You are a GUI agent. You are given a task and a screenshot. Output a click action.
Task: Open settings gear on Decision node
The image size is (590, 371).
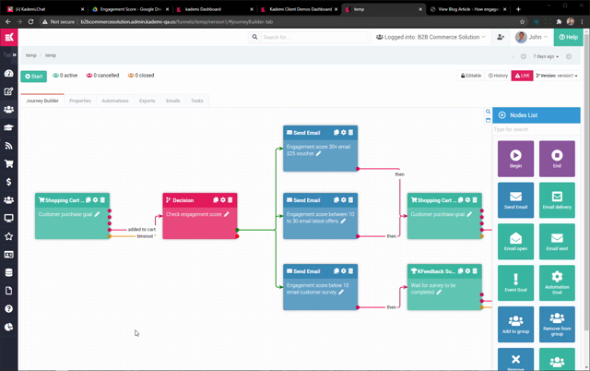222,200
